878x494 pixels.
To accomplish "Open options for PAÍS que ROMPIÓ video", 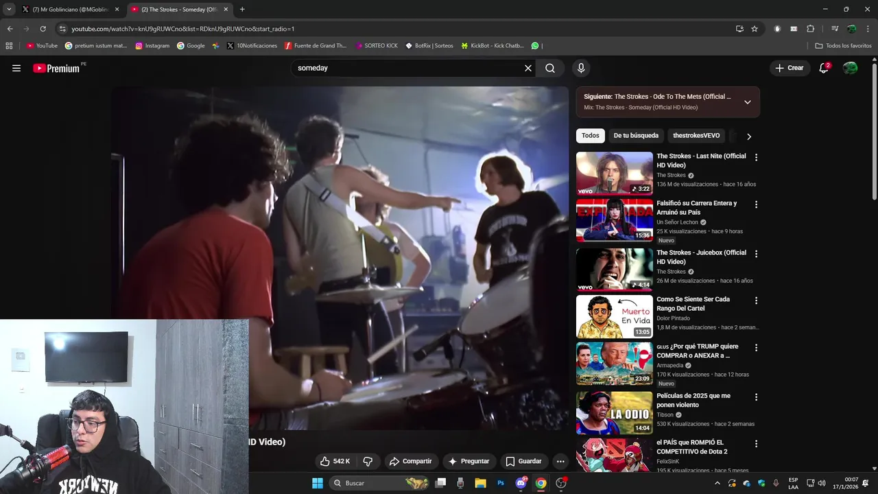I will pyautogui.click(x=756, y=444).
